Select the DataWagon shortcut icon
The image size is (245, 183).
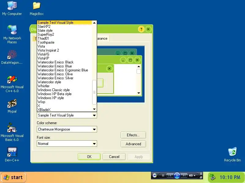point(12,57)
